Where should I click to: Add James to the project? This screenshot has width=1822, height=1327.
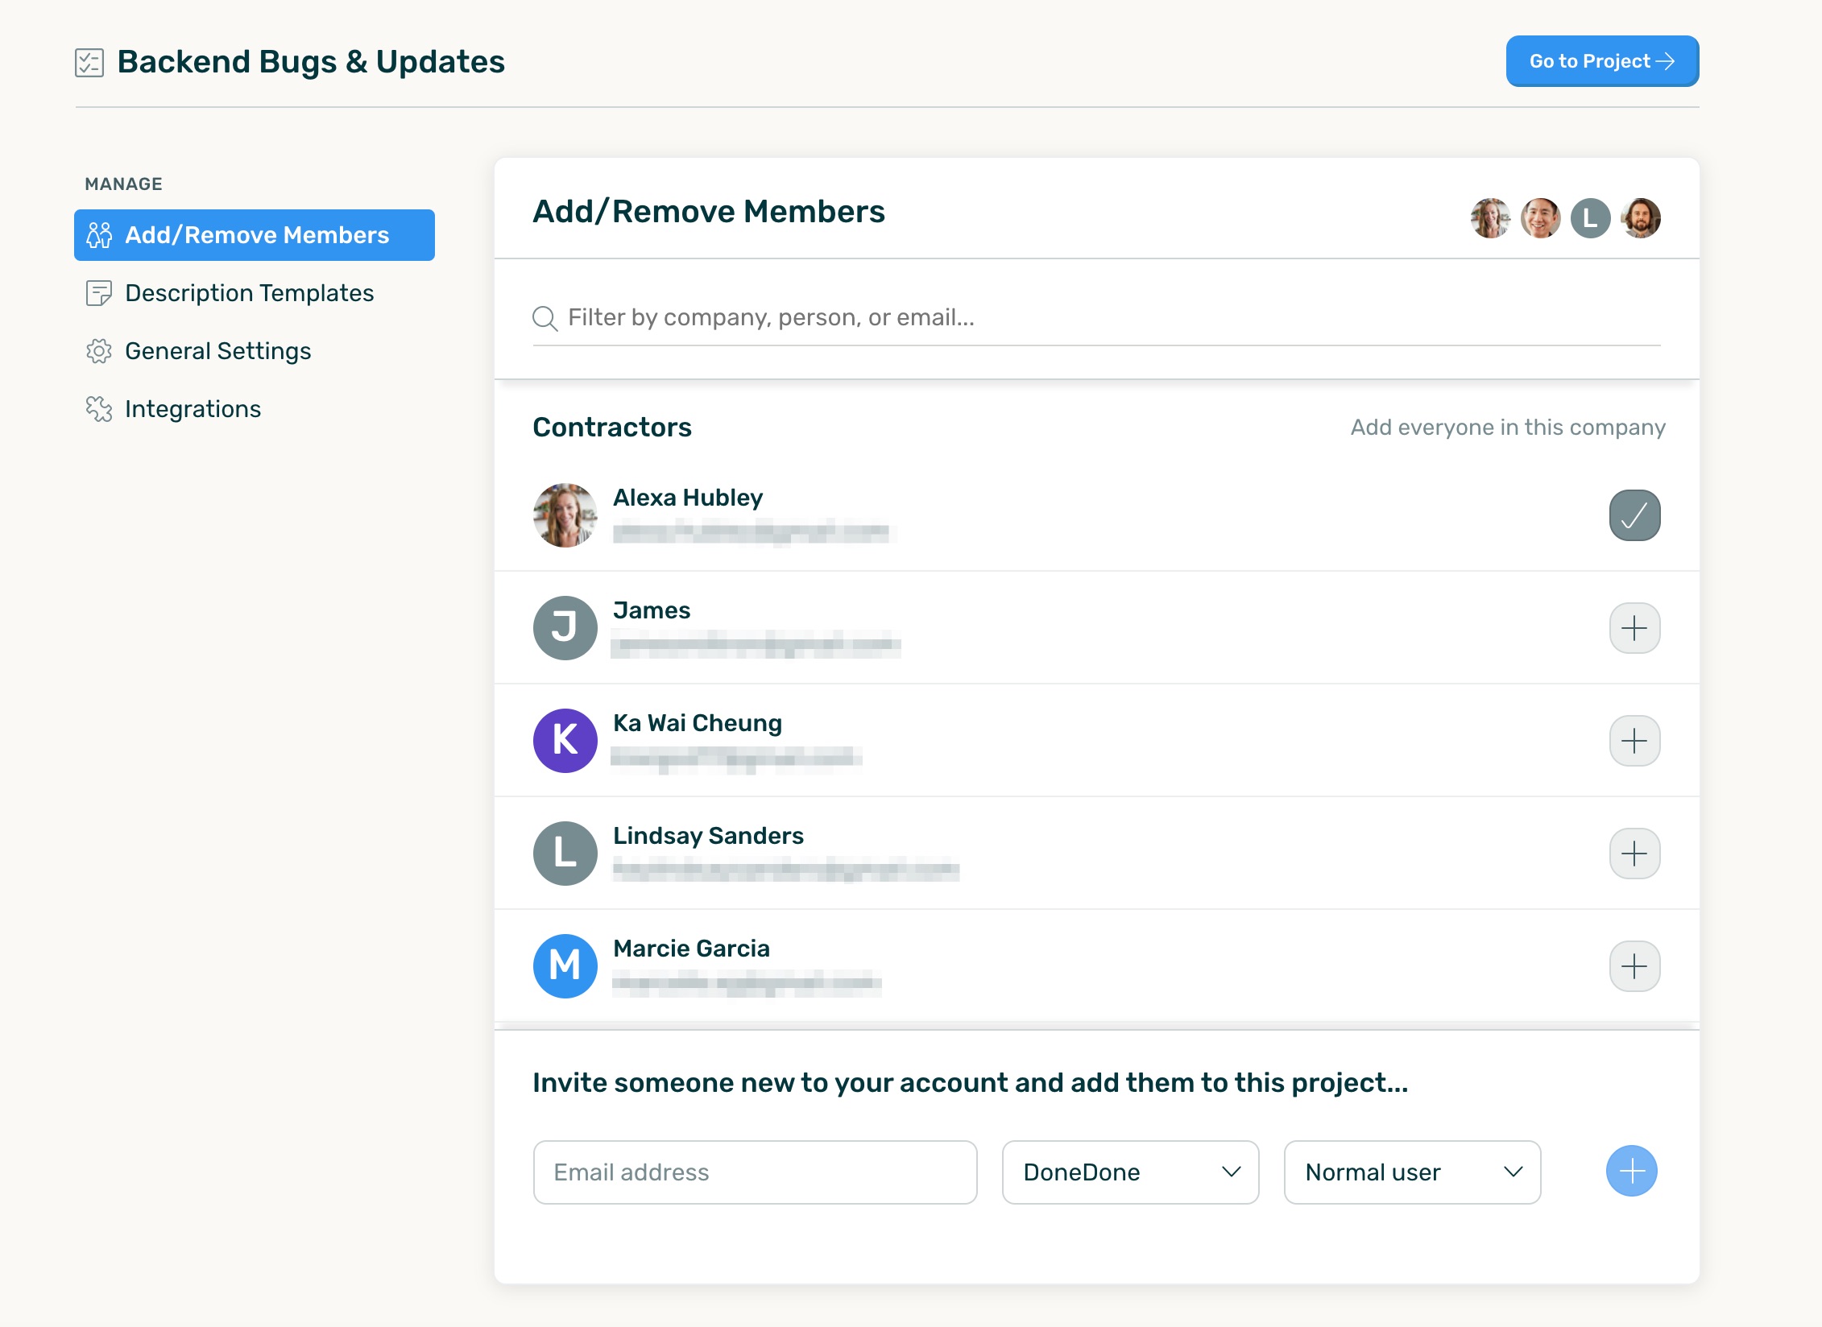[x=1634, y=628]
